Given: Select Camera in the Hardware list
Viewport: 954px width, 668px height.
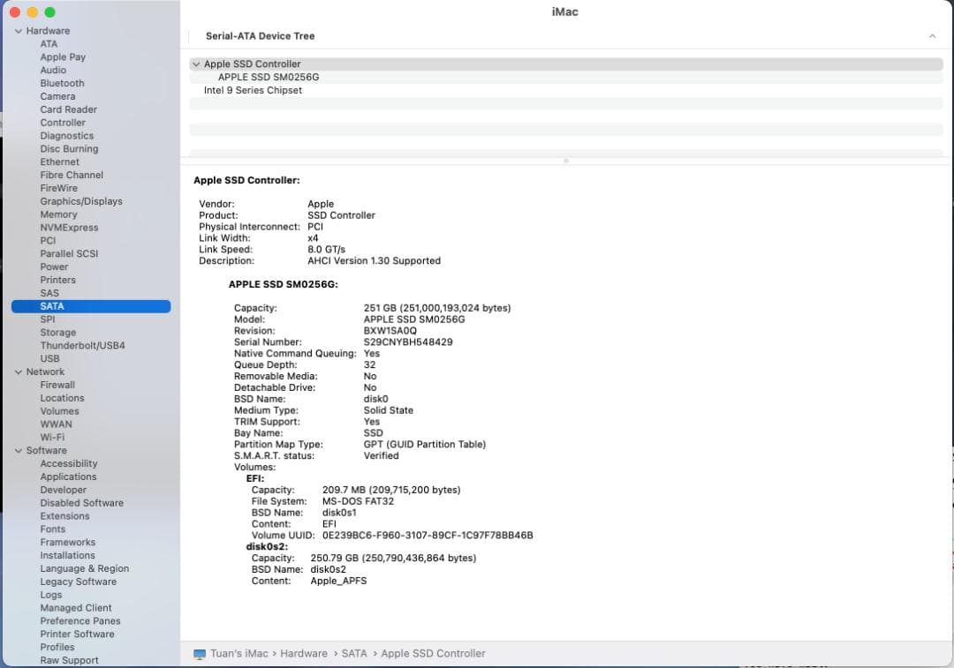Looking at the screenshot, I should click(57, 96).
